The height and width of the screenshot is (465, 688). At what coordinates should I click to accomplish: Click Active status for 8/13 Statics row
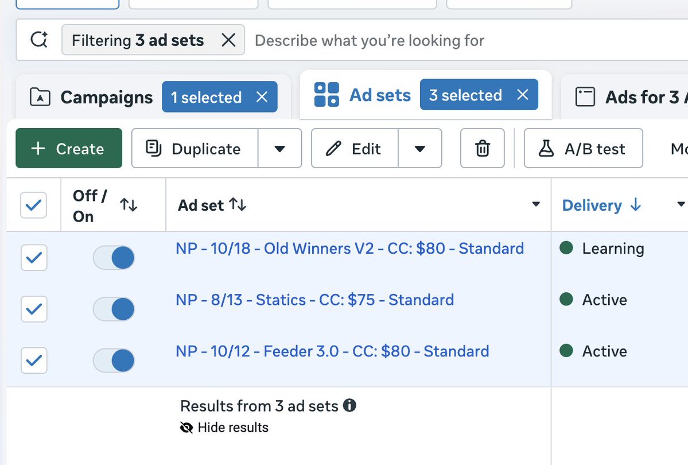pyautogui.click(x=604, y=300)
